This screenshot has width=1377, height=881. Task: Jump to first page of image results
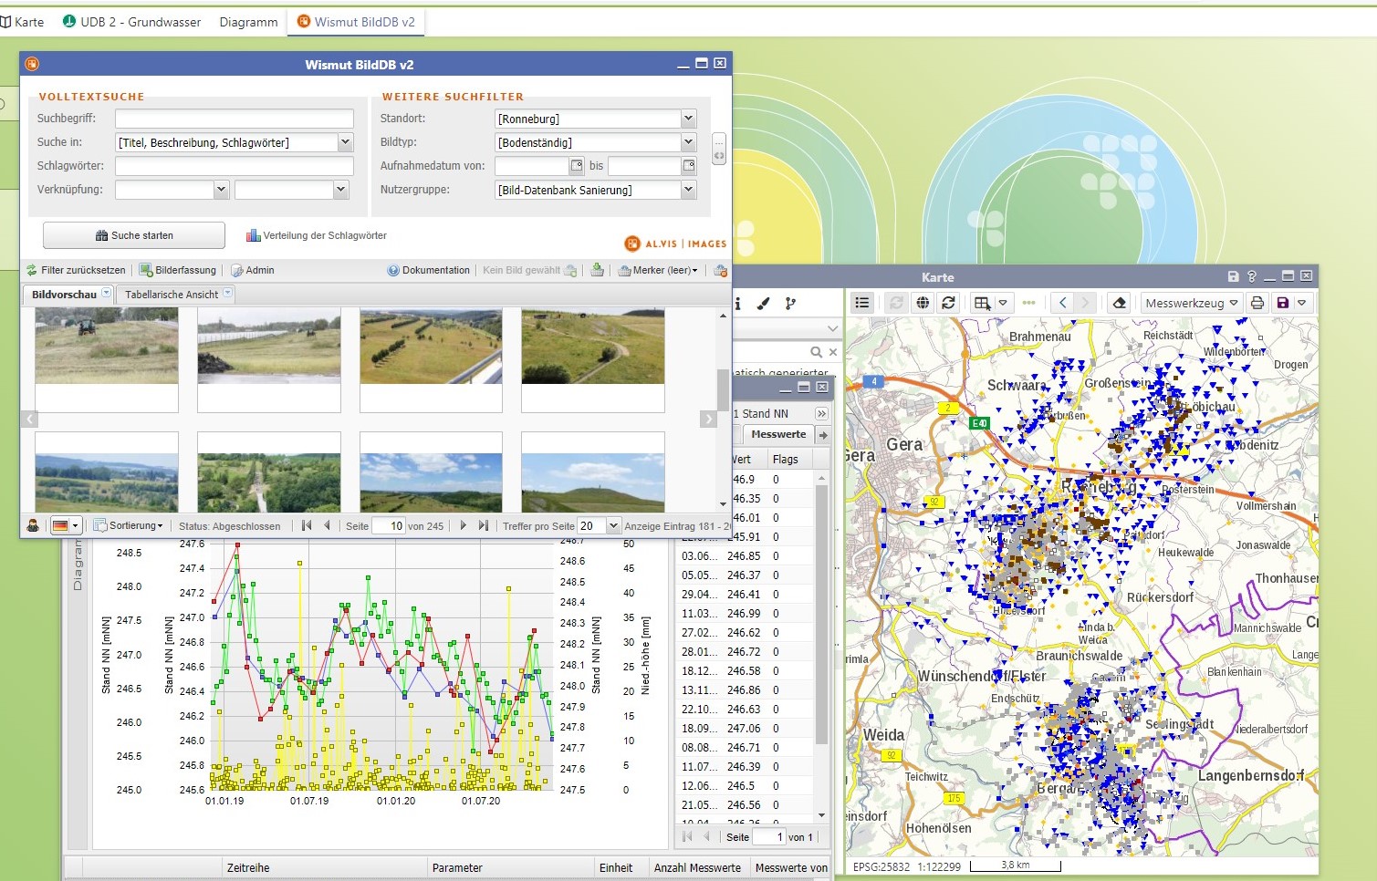point(307,525)
